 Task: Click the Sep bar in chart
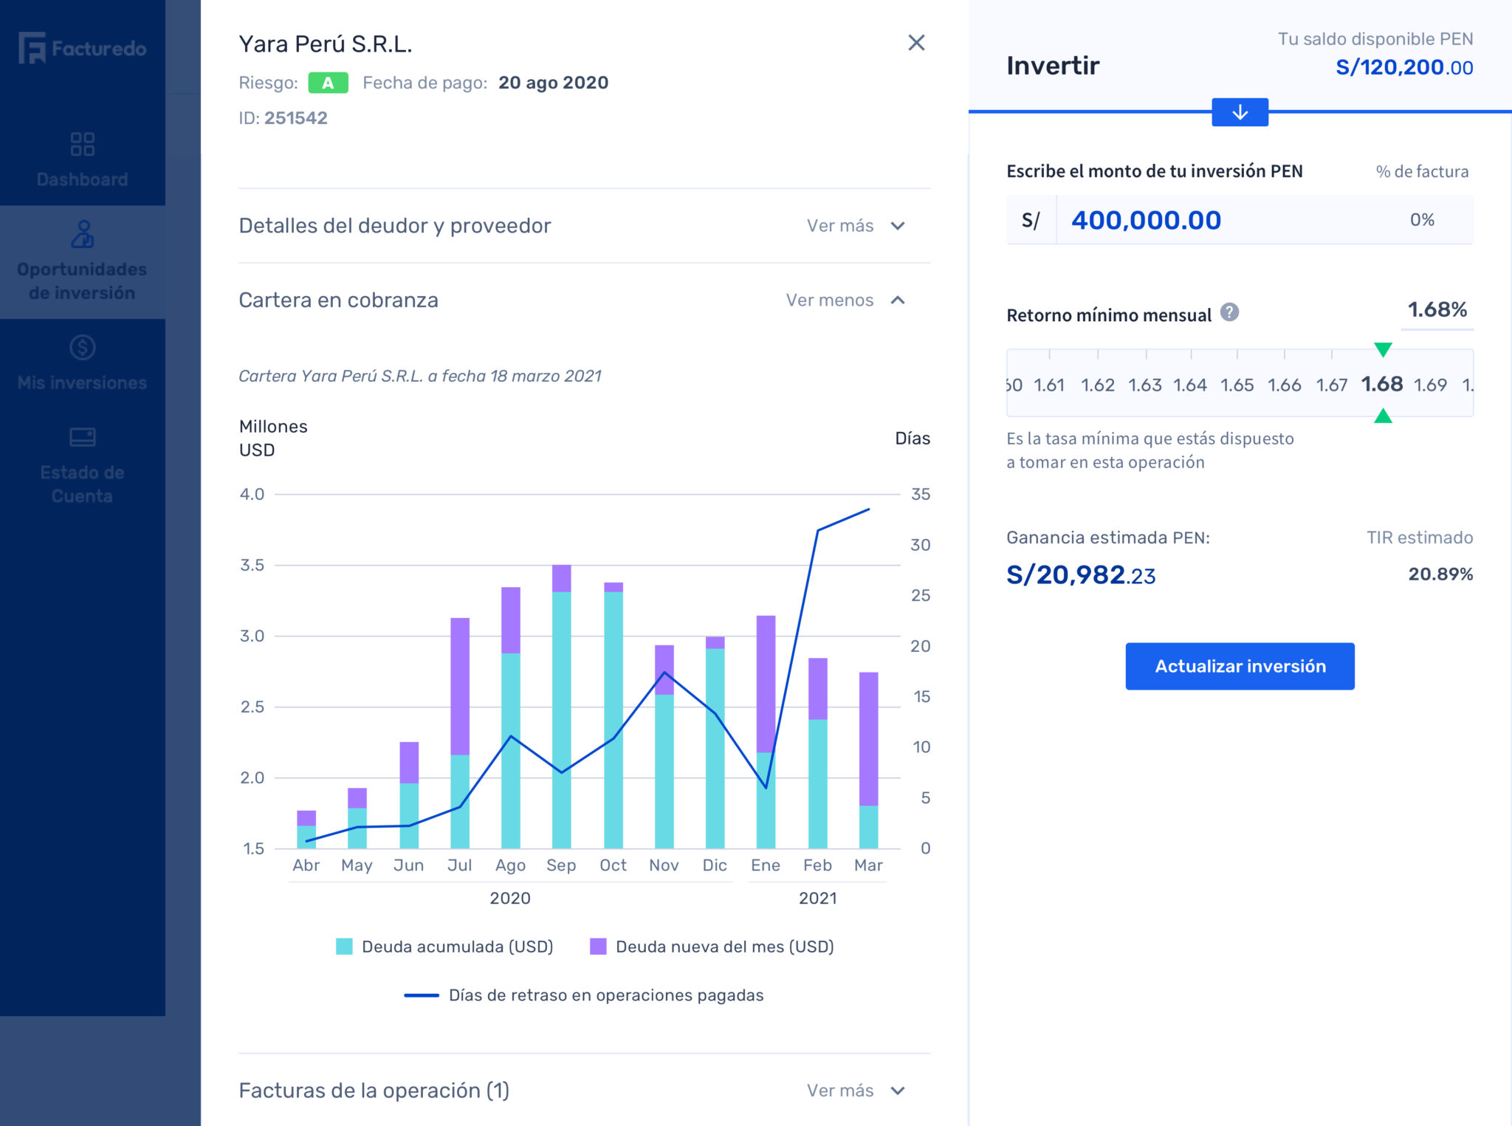(x=562, y=707)
